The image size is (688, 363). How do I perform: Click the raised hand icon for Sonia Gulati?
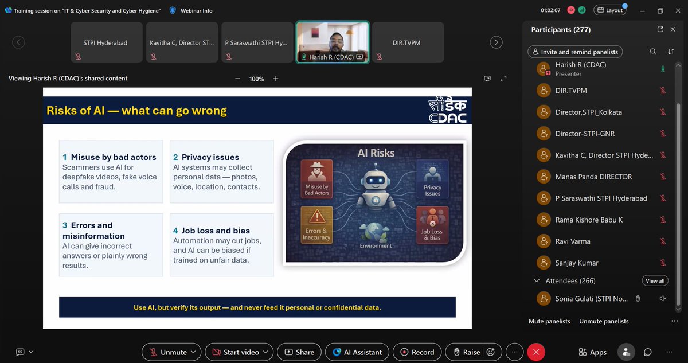tap(638, 299)
